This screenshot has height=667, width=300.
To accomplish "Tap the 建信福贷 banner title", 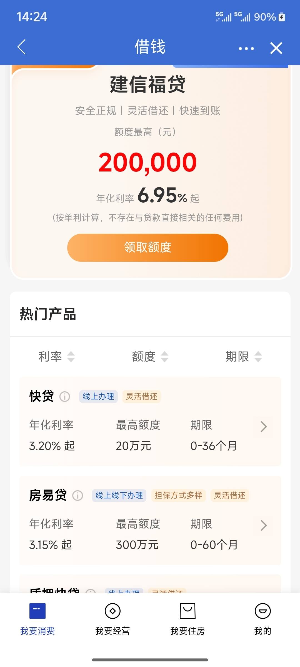I will coord(148,84).
